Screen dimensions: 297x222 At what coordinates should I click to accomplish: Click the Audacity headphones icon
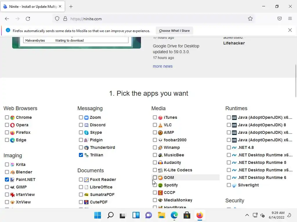(160, 162)
